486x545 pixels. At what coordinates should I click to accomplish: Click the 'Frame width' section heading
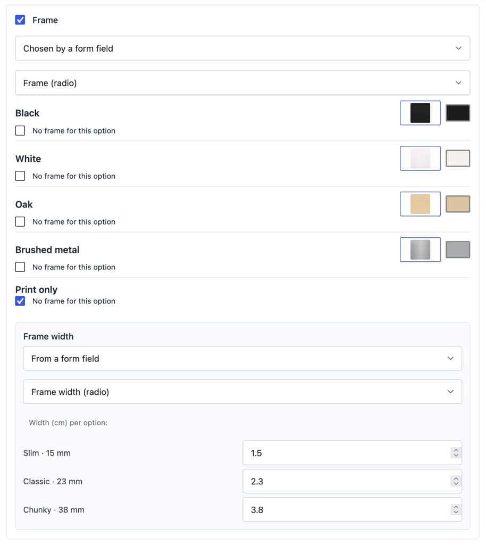point(48,336)
